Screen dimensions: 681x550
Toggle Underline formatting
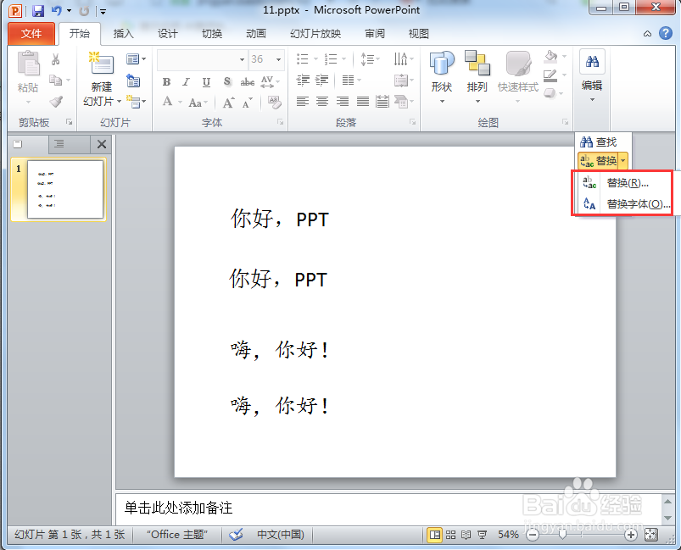pos(206,81)
